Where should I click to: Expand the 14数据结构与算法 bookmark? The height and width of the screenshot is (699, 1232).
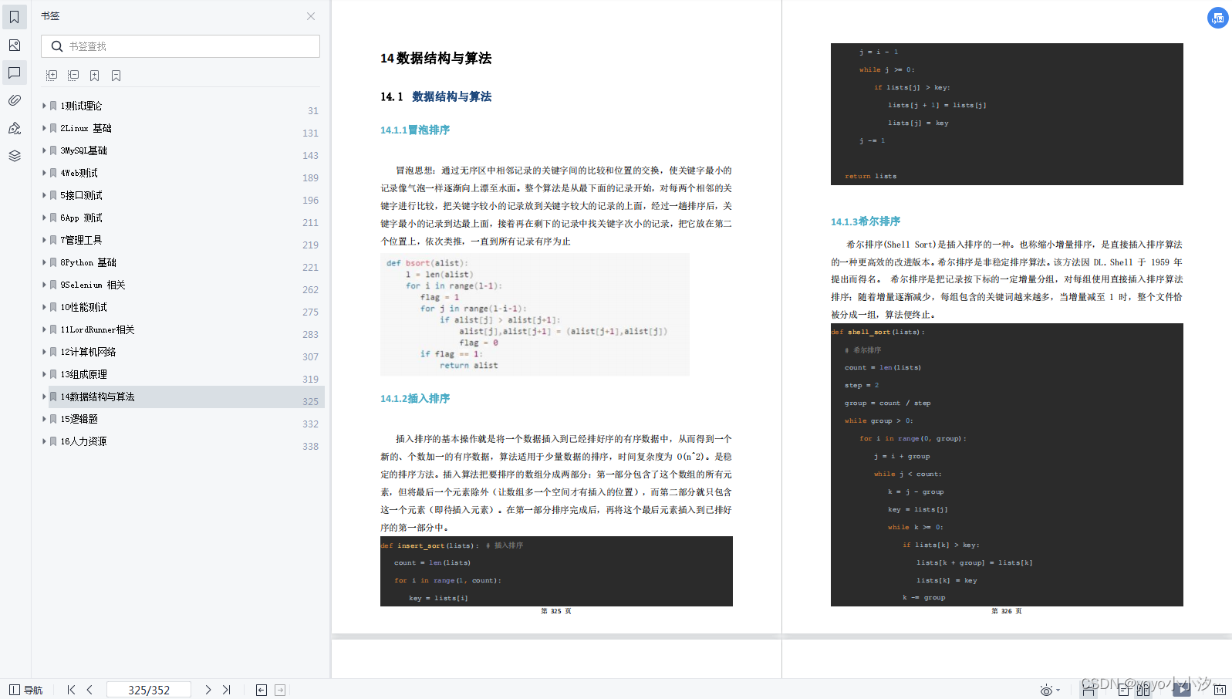44,397
